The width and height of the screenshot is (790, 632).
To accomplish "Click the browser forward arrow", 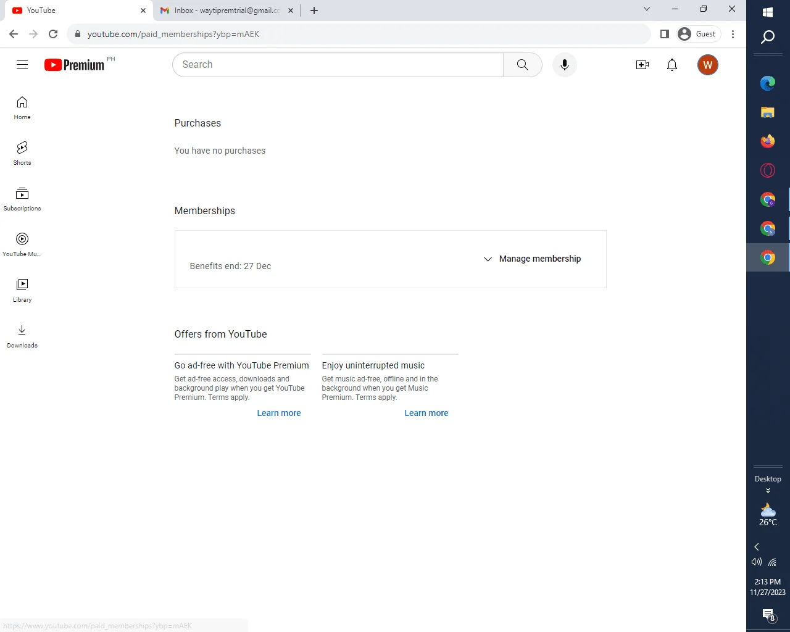I will pyautogui.click(x=33, y=34).
